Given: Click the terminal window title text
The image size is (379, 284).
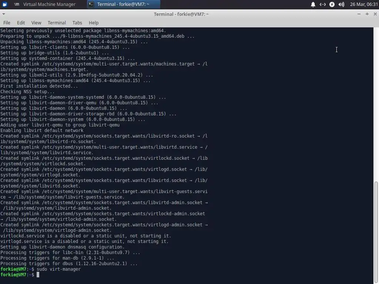Looking at the screenshot, I should 181,14.
